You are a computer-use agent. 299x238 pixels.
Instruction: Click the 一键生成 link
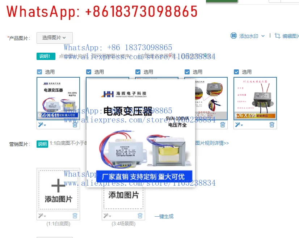tap(164, 216)
